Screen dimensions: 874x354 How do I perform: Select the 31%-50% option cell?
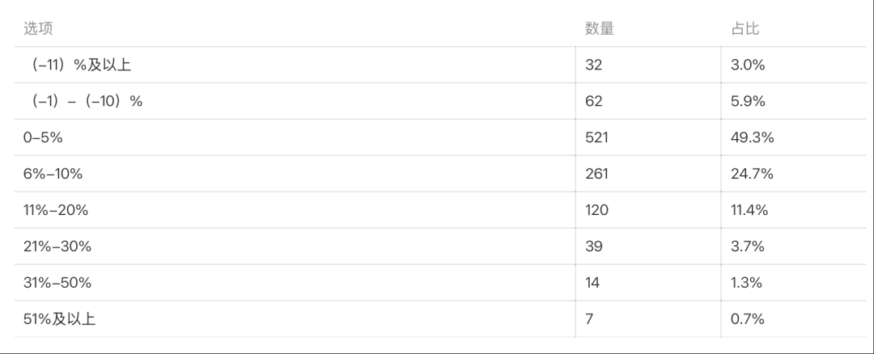point(57,283)
